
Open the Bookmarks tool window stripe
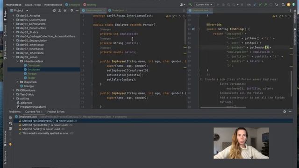[5, 139]
